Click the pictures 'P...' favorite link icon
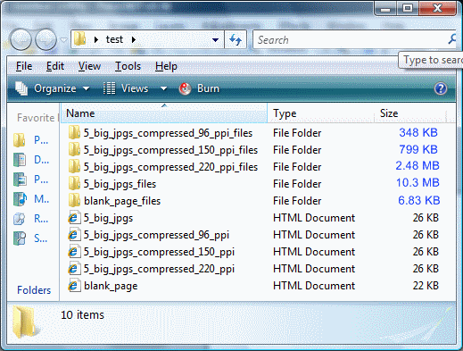463x351 pixels. point(20,180)
